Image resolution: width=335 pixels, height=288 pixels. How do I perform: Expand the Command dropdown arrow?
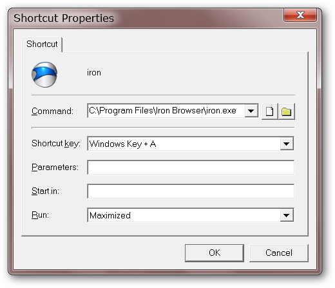coord(251,111)
